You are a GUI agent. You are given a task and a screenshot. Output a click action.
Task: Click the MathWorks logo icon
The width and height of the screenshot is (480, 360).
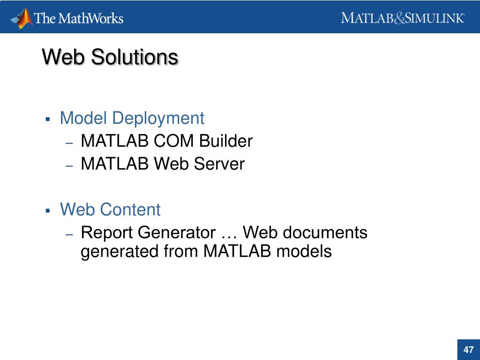tap(22, 18)
